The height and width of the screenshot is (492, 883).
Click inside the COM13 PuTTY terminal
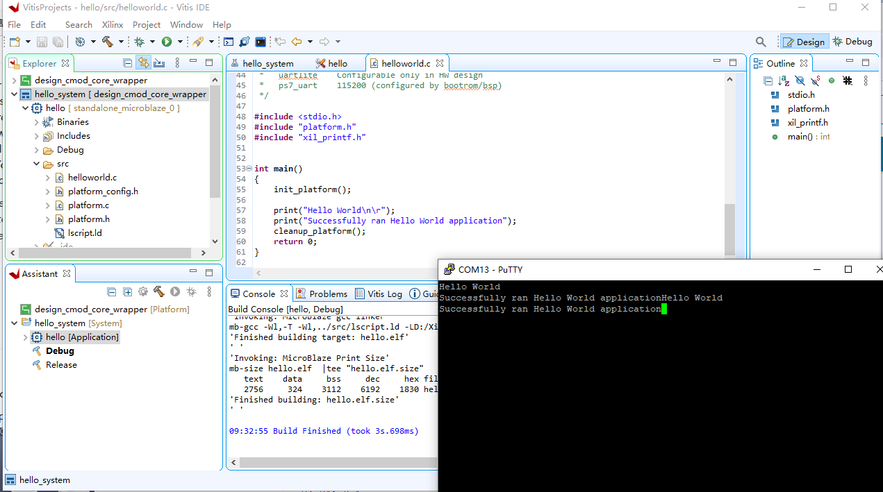click(660, 386)
